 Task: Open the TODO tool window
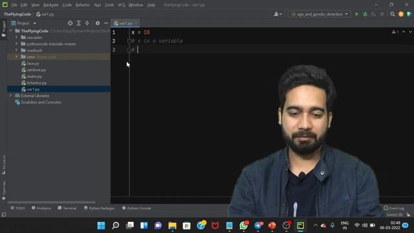coord(17,208)
